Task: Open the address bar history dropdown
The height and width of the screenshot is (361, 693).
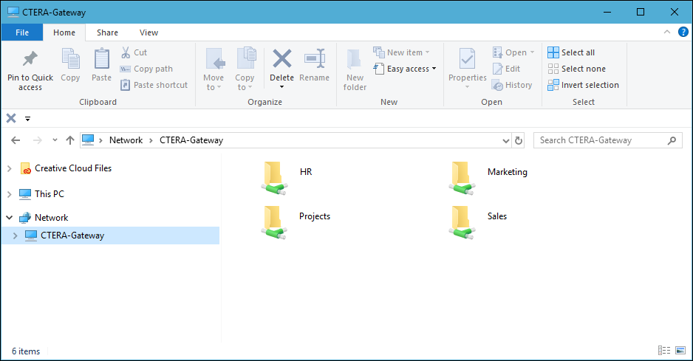Action: point(506,141)
